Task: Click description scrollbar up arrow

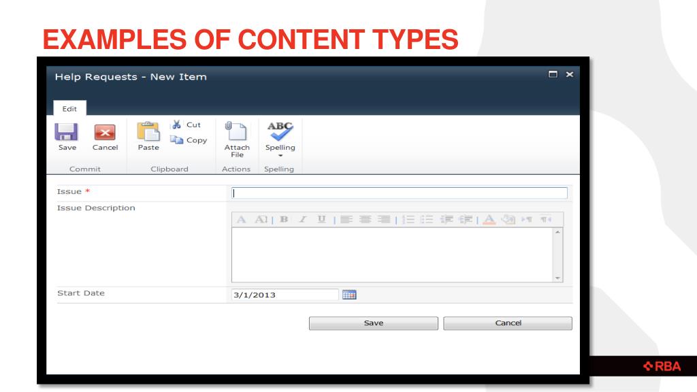Action: (x=557, y=232)
